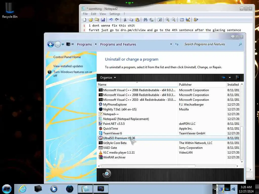Select MyPhoneExplorer in the program list

tap(169, 105)
